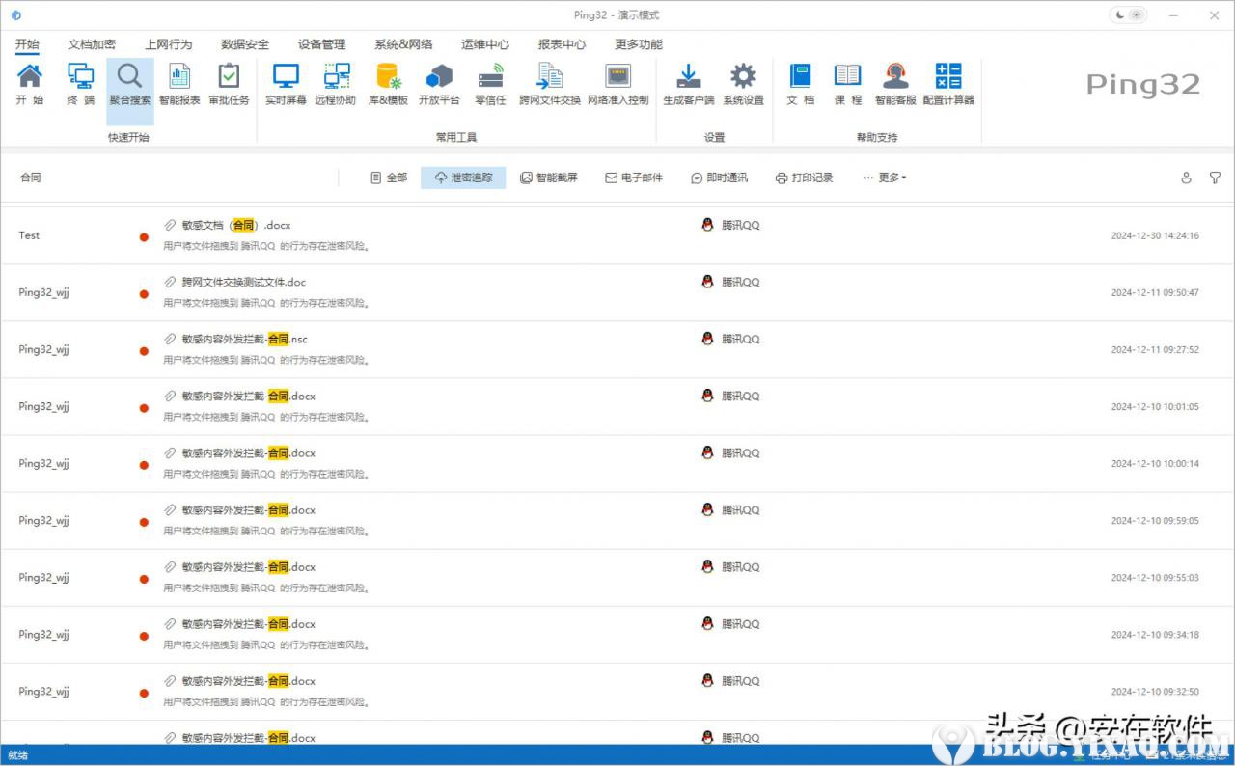Select the 智能截屏 filter button
1235x766 pixels.
tap(549, 178)
